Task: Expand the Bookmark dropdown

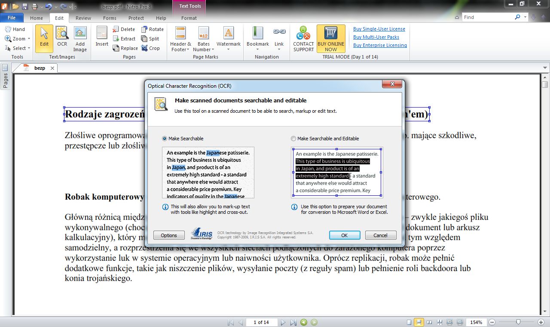Action: pyautogui.click(x=258, y=49)
